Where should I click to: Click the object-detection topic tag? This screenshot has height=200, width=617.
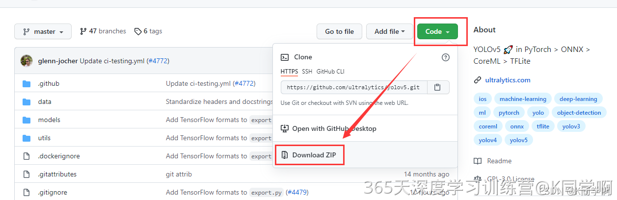[x=579, y=113]
